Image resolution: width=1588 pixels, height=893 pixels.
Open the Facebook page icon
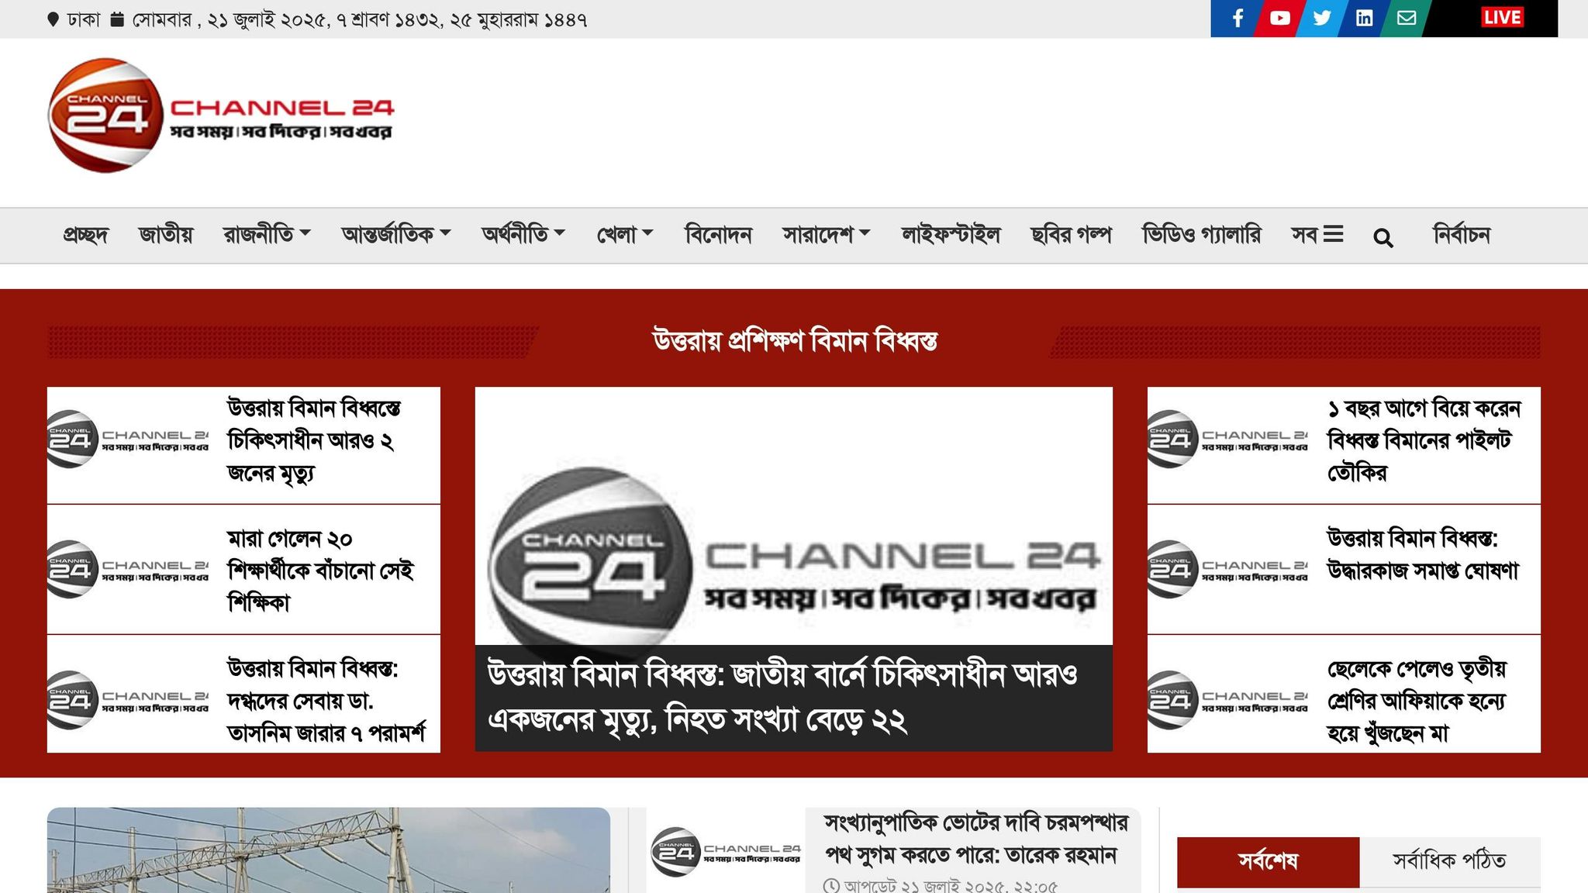click(1238, 18)
